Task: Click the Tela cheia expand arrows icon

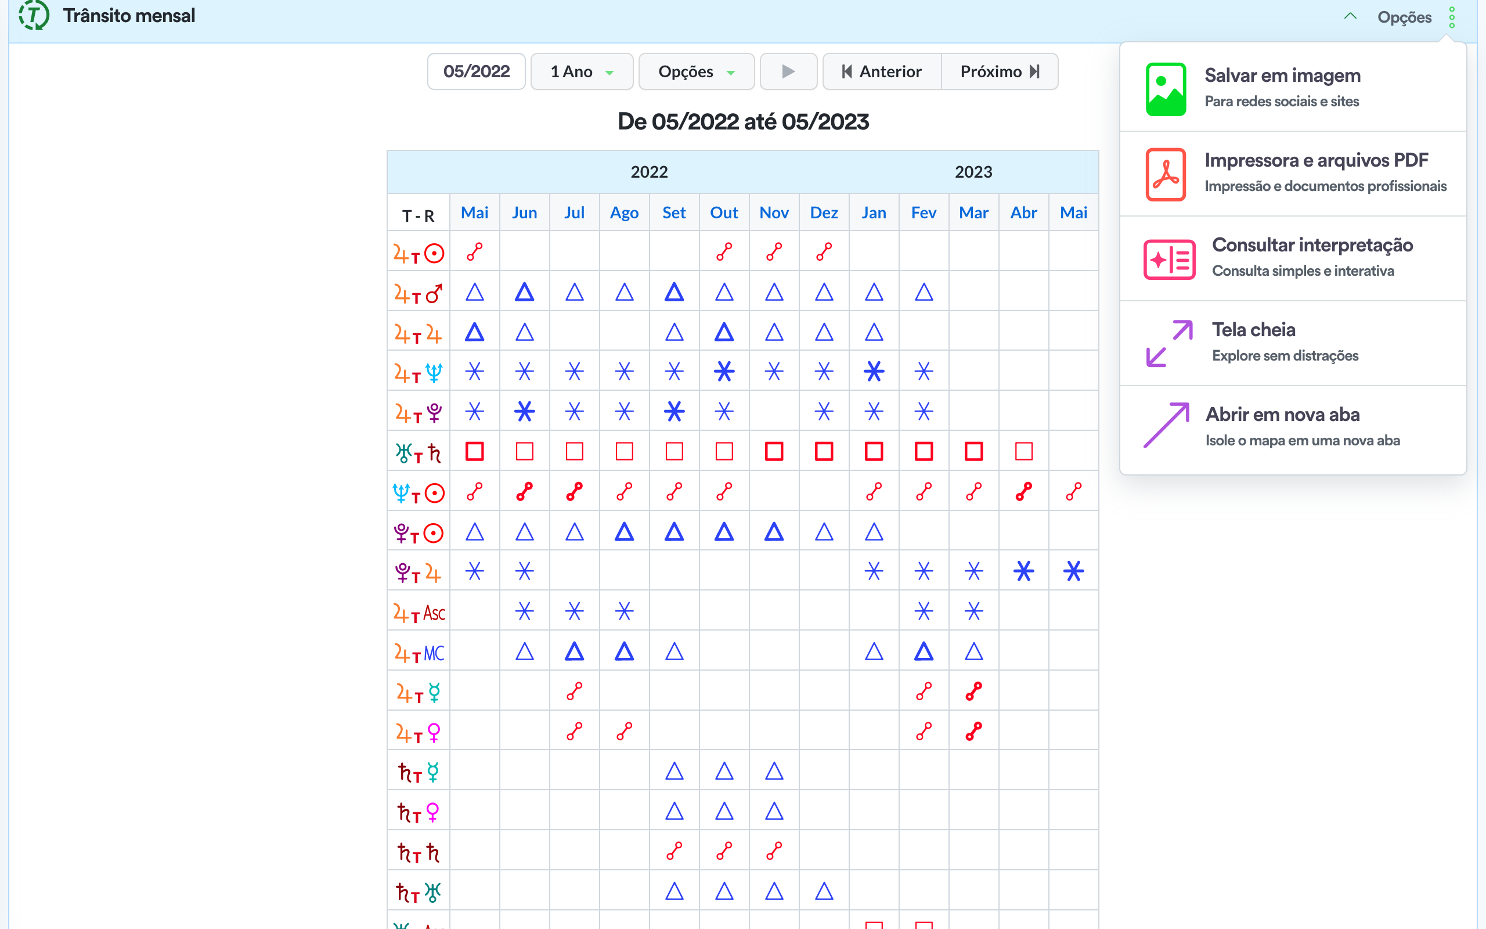Action: 1168,344
